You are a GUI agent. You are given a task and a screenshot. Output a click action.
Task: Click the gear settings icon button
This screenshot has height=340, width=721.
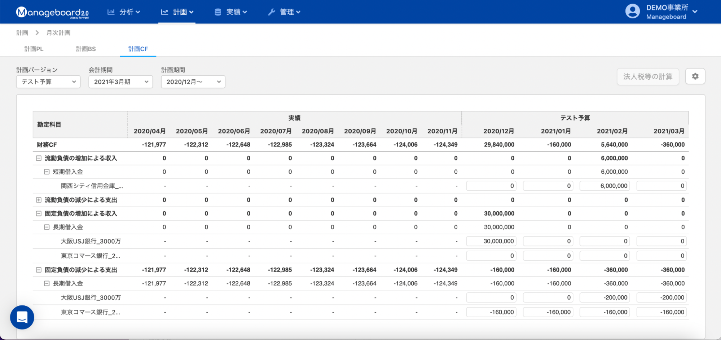tap(695, 76)
